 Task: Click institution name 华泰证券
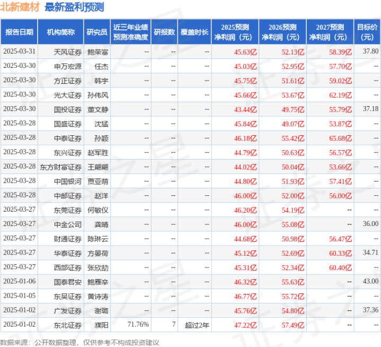pyautogui.click(x=67, y=253)
